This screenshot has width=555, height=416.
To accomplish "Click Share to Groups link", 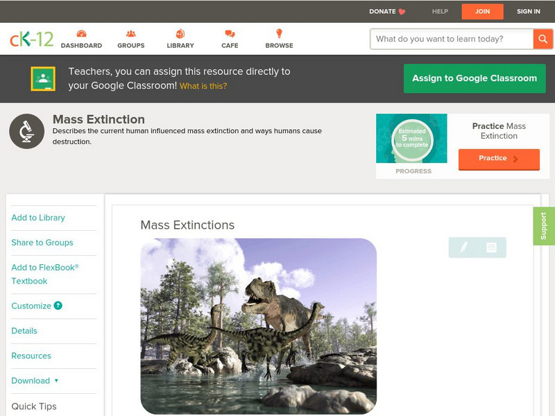I will click(42, 242).
